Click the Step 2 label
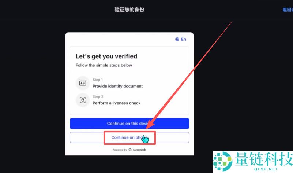The width and height of the screenshot is (293, 173). pos(98,97)
